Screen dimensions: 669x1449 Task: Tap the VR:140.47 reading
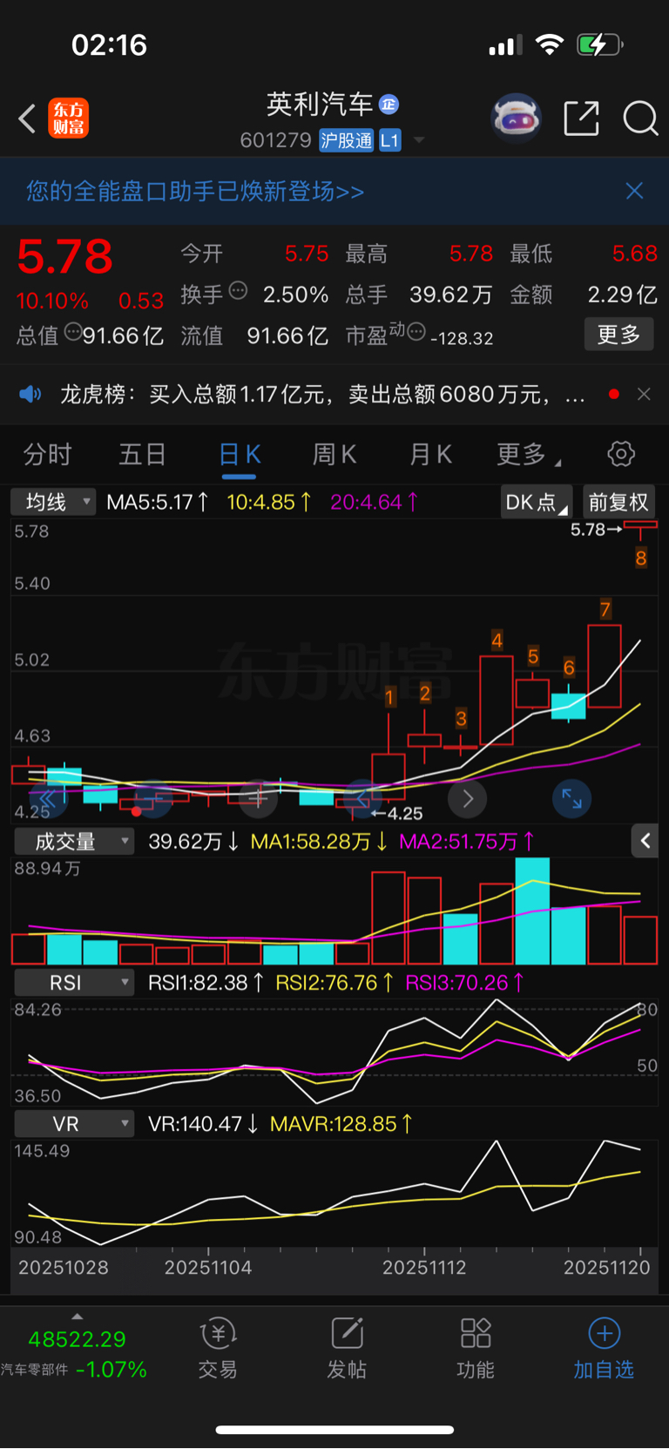(203, 1124)
